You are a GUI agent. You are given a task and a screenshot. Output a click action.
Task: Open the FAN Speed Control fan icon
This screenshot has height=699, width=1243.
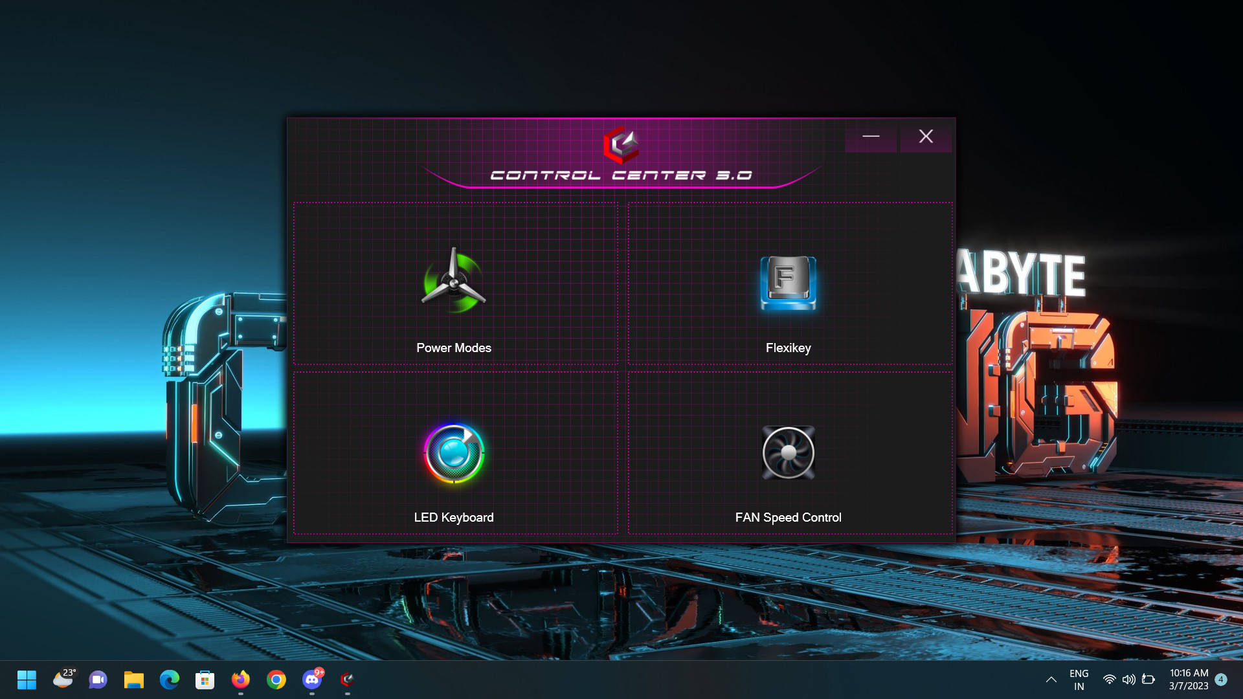coord(788,452)
